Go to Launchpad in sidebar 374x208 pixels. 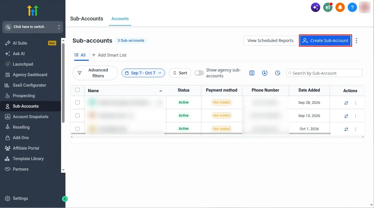(x=30, y=64)
